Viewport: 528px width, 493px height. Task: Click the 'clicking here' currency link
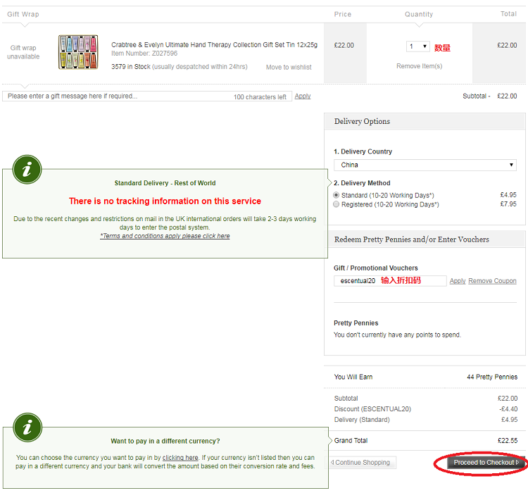[x=180, y=458]
